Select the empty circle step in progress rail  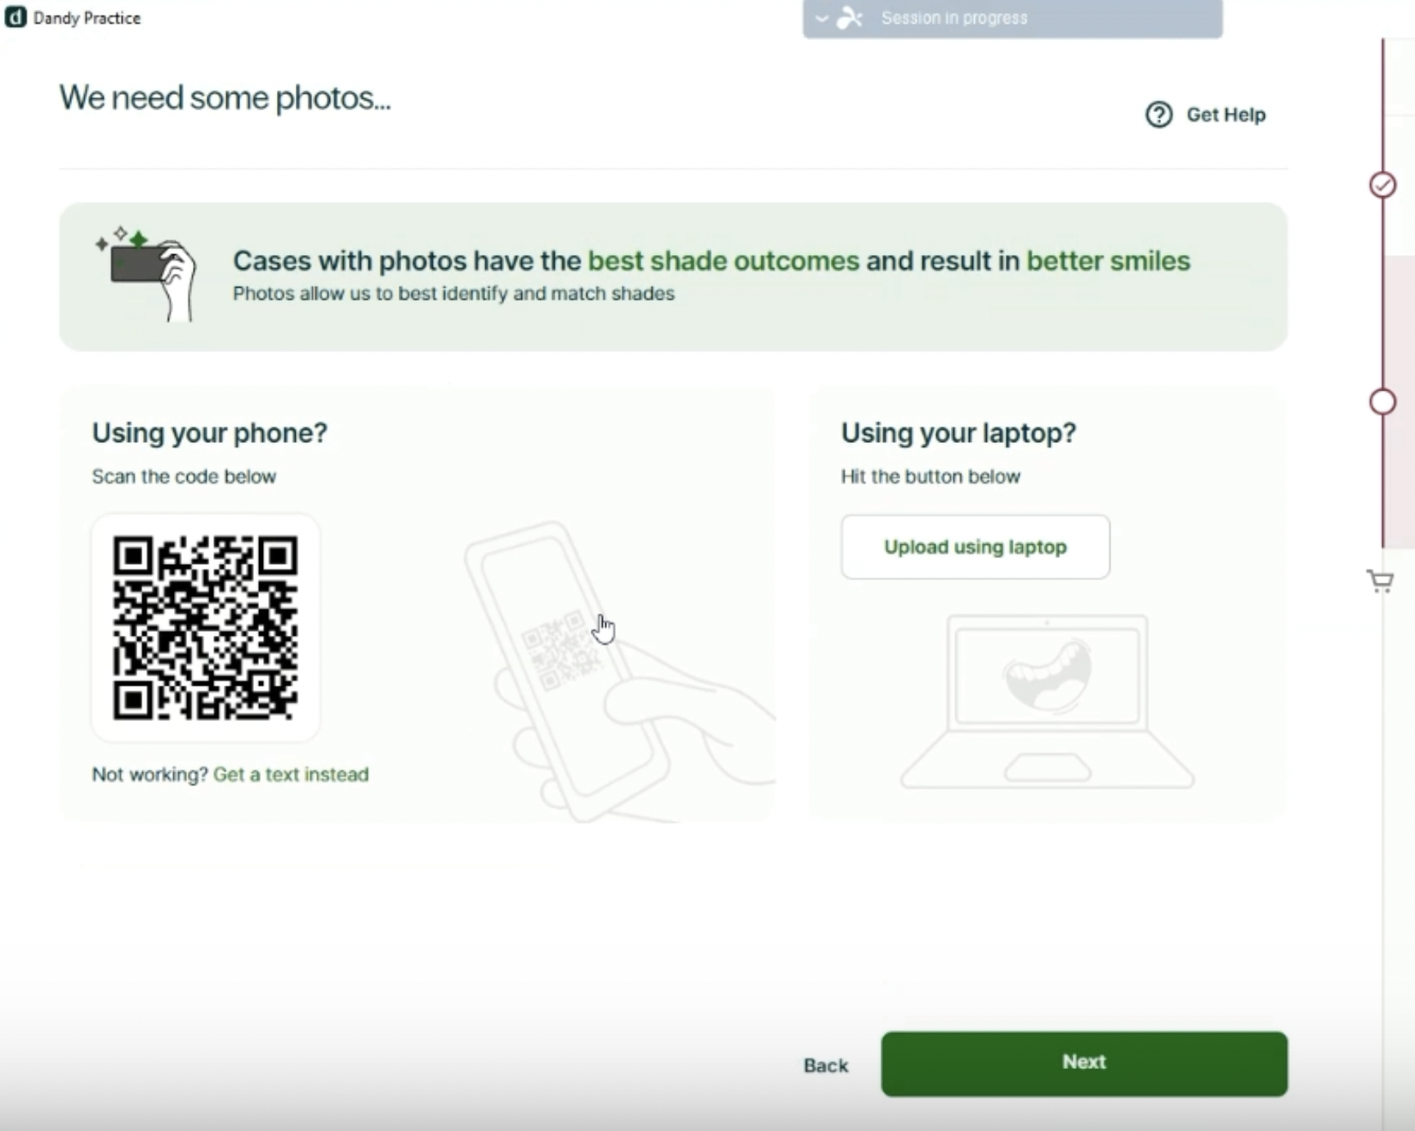pyautogui.click(x=1382, y=402)
